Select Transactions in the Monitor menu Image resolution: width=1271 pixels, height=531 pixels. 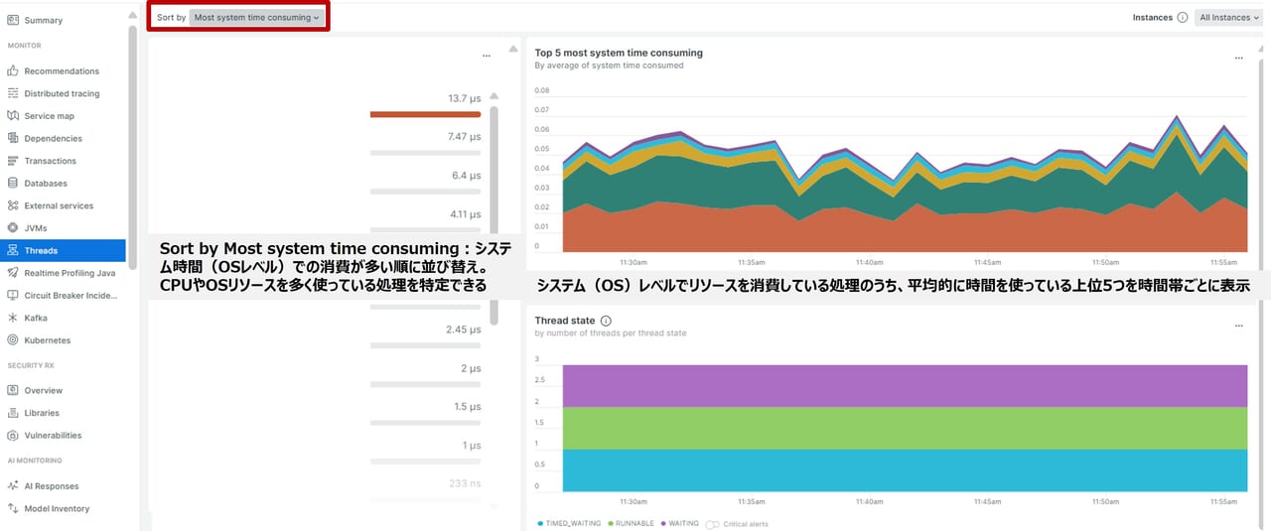tap(50, 161)
